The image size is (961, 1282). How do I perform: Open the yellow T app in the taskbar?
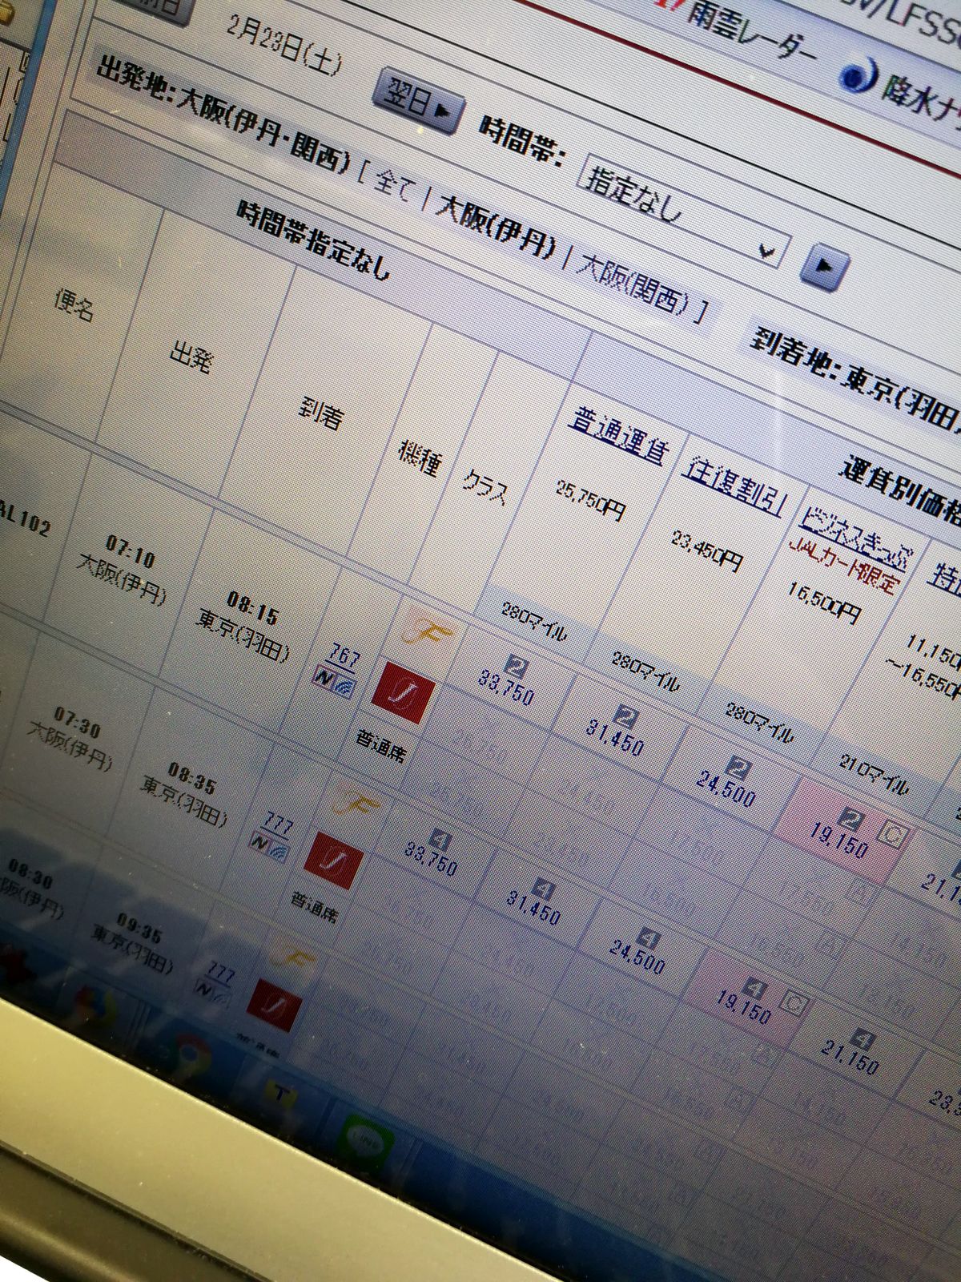pos(279,1091)
